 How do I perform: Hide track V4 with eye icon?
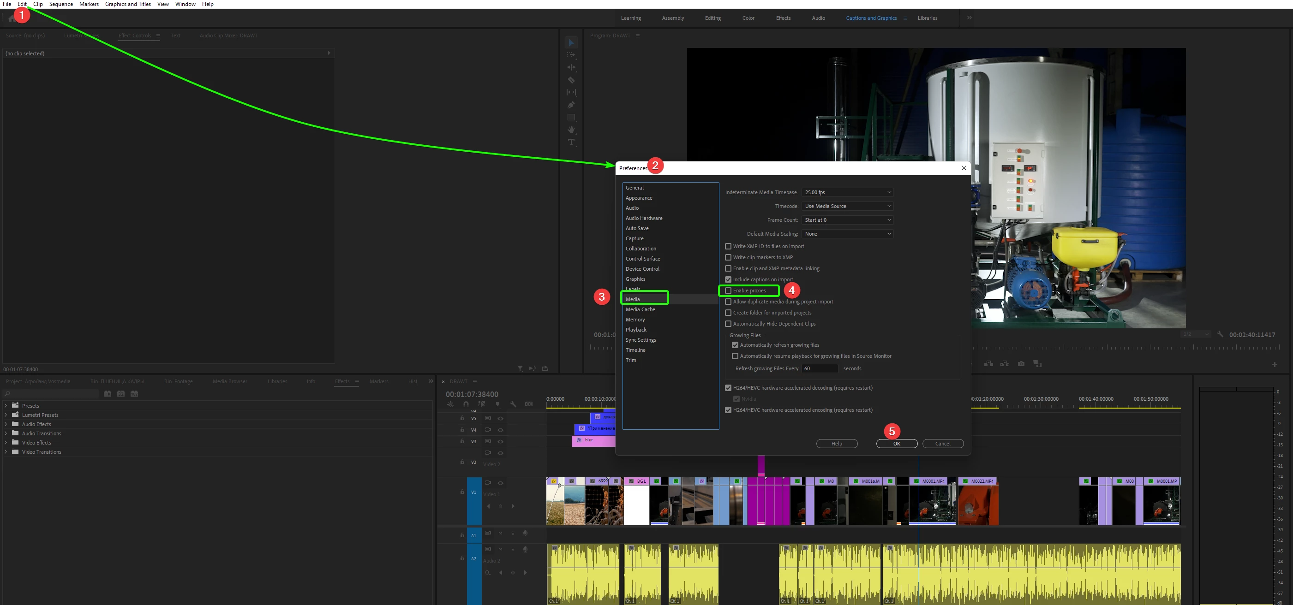[500, 430]
